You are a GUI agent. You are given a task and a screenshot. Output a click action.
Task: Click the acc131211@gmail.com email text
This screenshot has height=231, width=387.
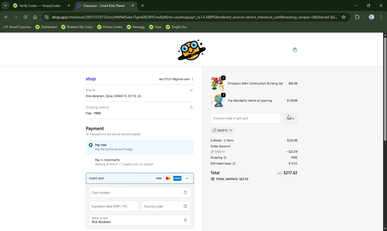pyautogui.click(x=174, y=79)
